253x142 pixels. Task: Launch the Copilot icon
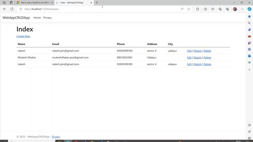click(x=249, y=9)
